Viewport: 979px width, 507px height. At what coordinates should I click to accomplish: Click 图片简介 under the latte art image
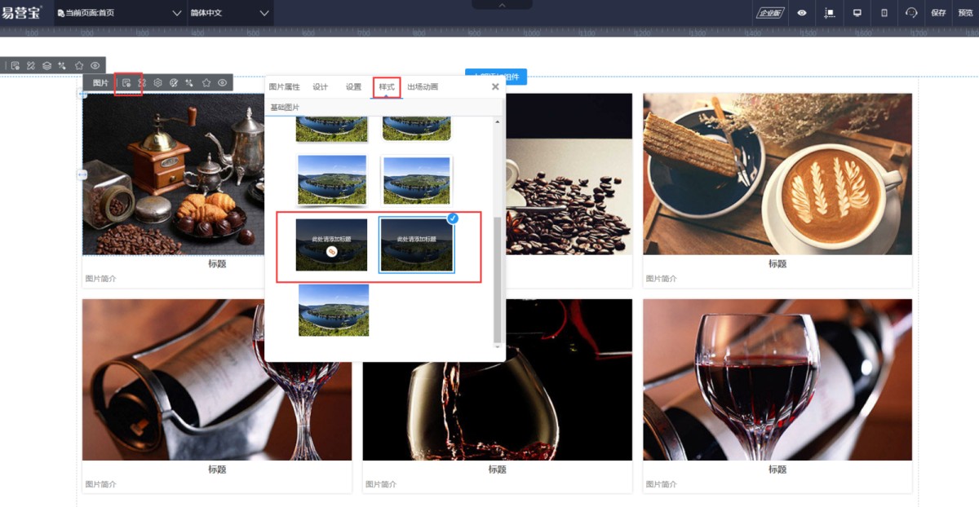tap(662, 279)
